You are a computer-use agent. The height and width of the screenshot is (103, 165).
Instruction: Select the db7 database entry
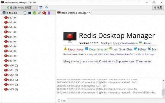tap(10, 51)
